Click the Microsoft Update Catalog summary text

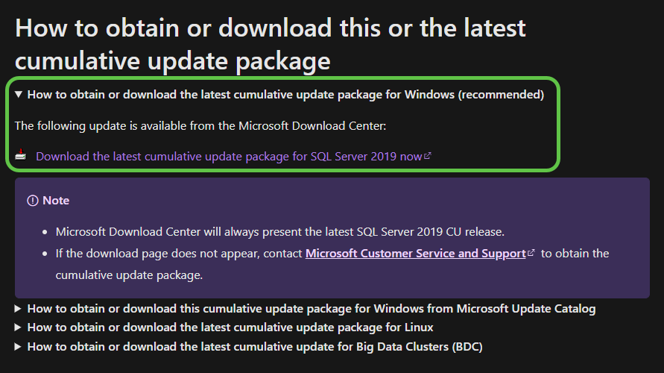[312, 309]
